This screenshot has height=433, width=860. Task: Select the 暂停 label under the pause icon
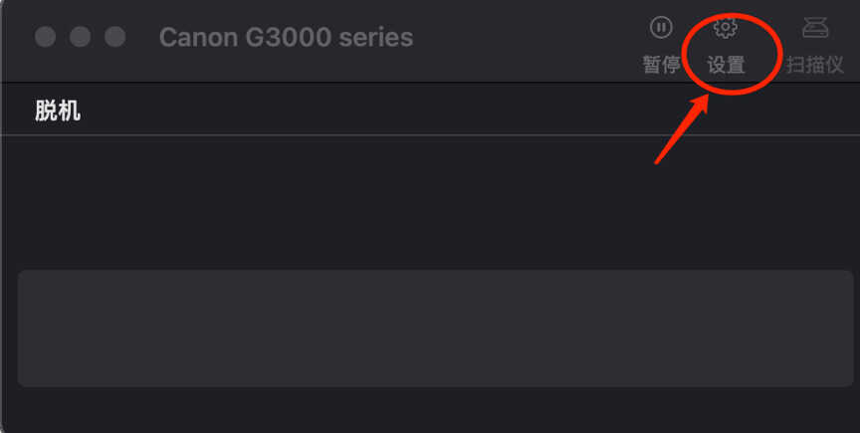(x=662, y=65)
